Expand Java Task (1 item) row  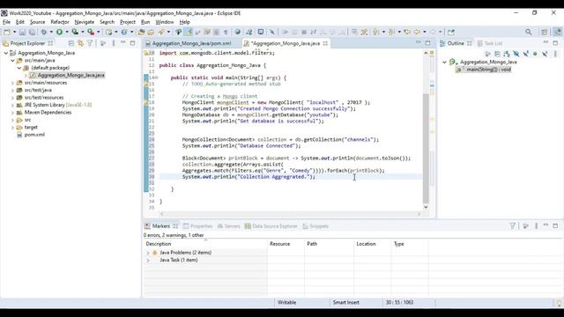pos(148,261)
